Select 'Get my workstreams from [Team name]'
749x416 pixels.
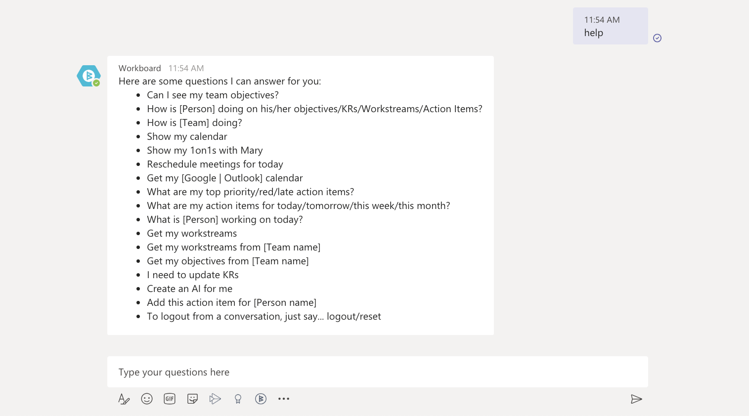tap(233, 248)
